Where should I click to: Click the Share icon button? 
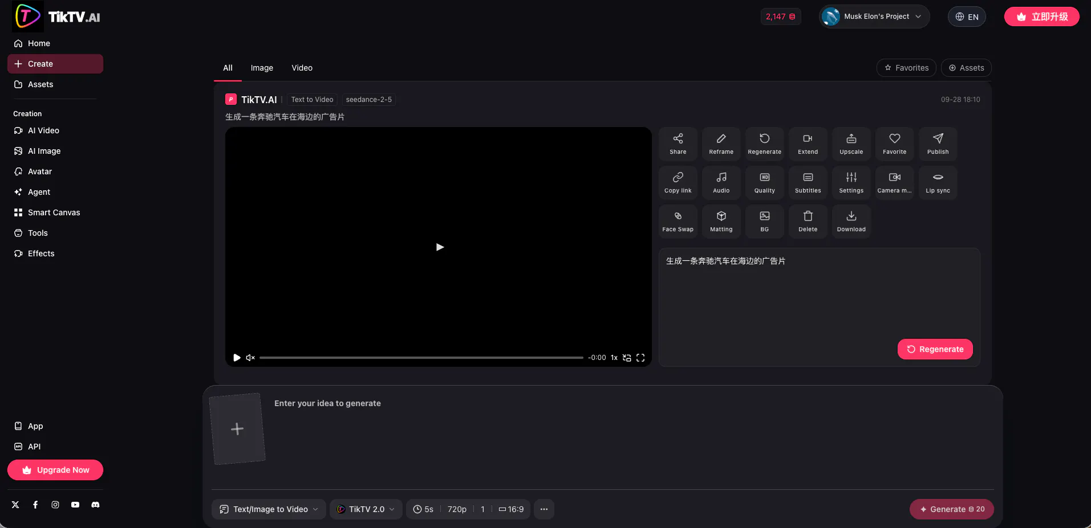click(x=678, y=144)
